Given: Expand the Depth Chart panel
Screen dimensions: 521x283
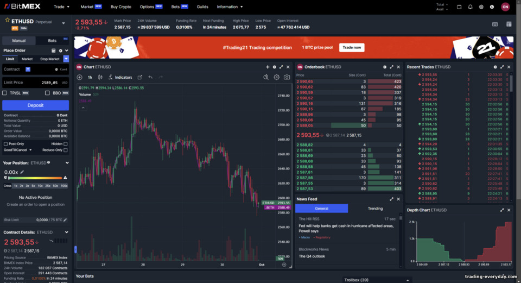Looking at the screenshot, I should tap(502, 210).
